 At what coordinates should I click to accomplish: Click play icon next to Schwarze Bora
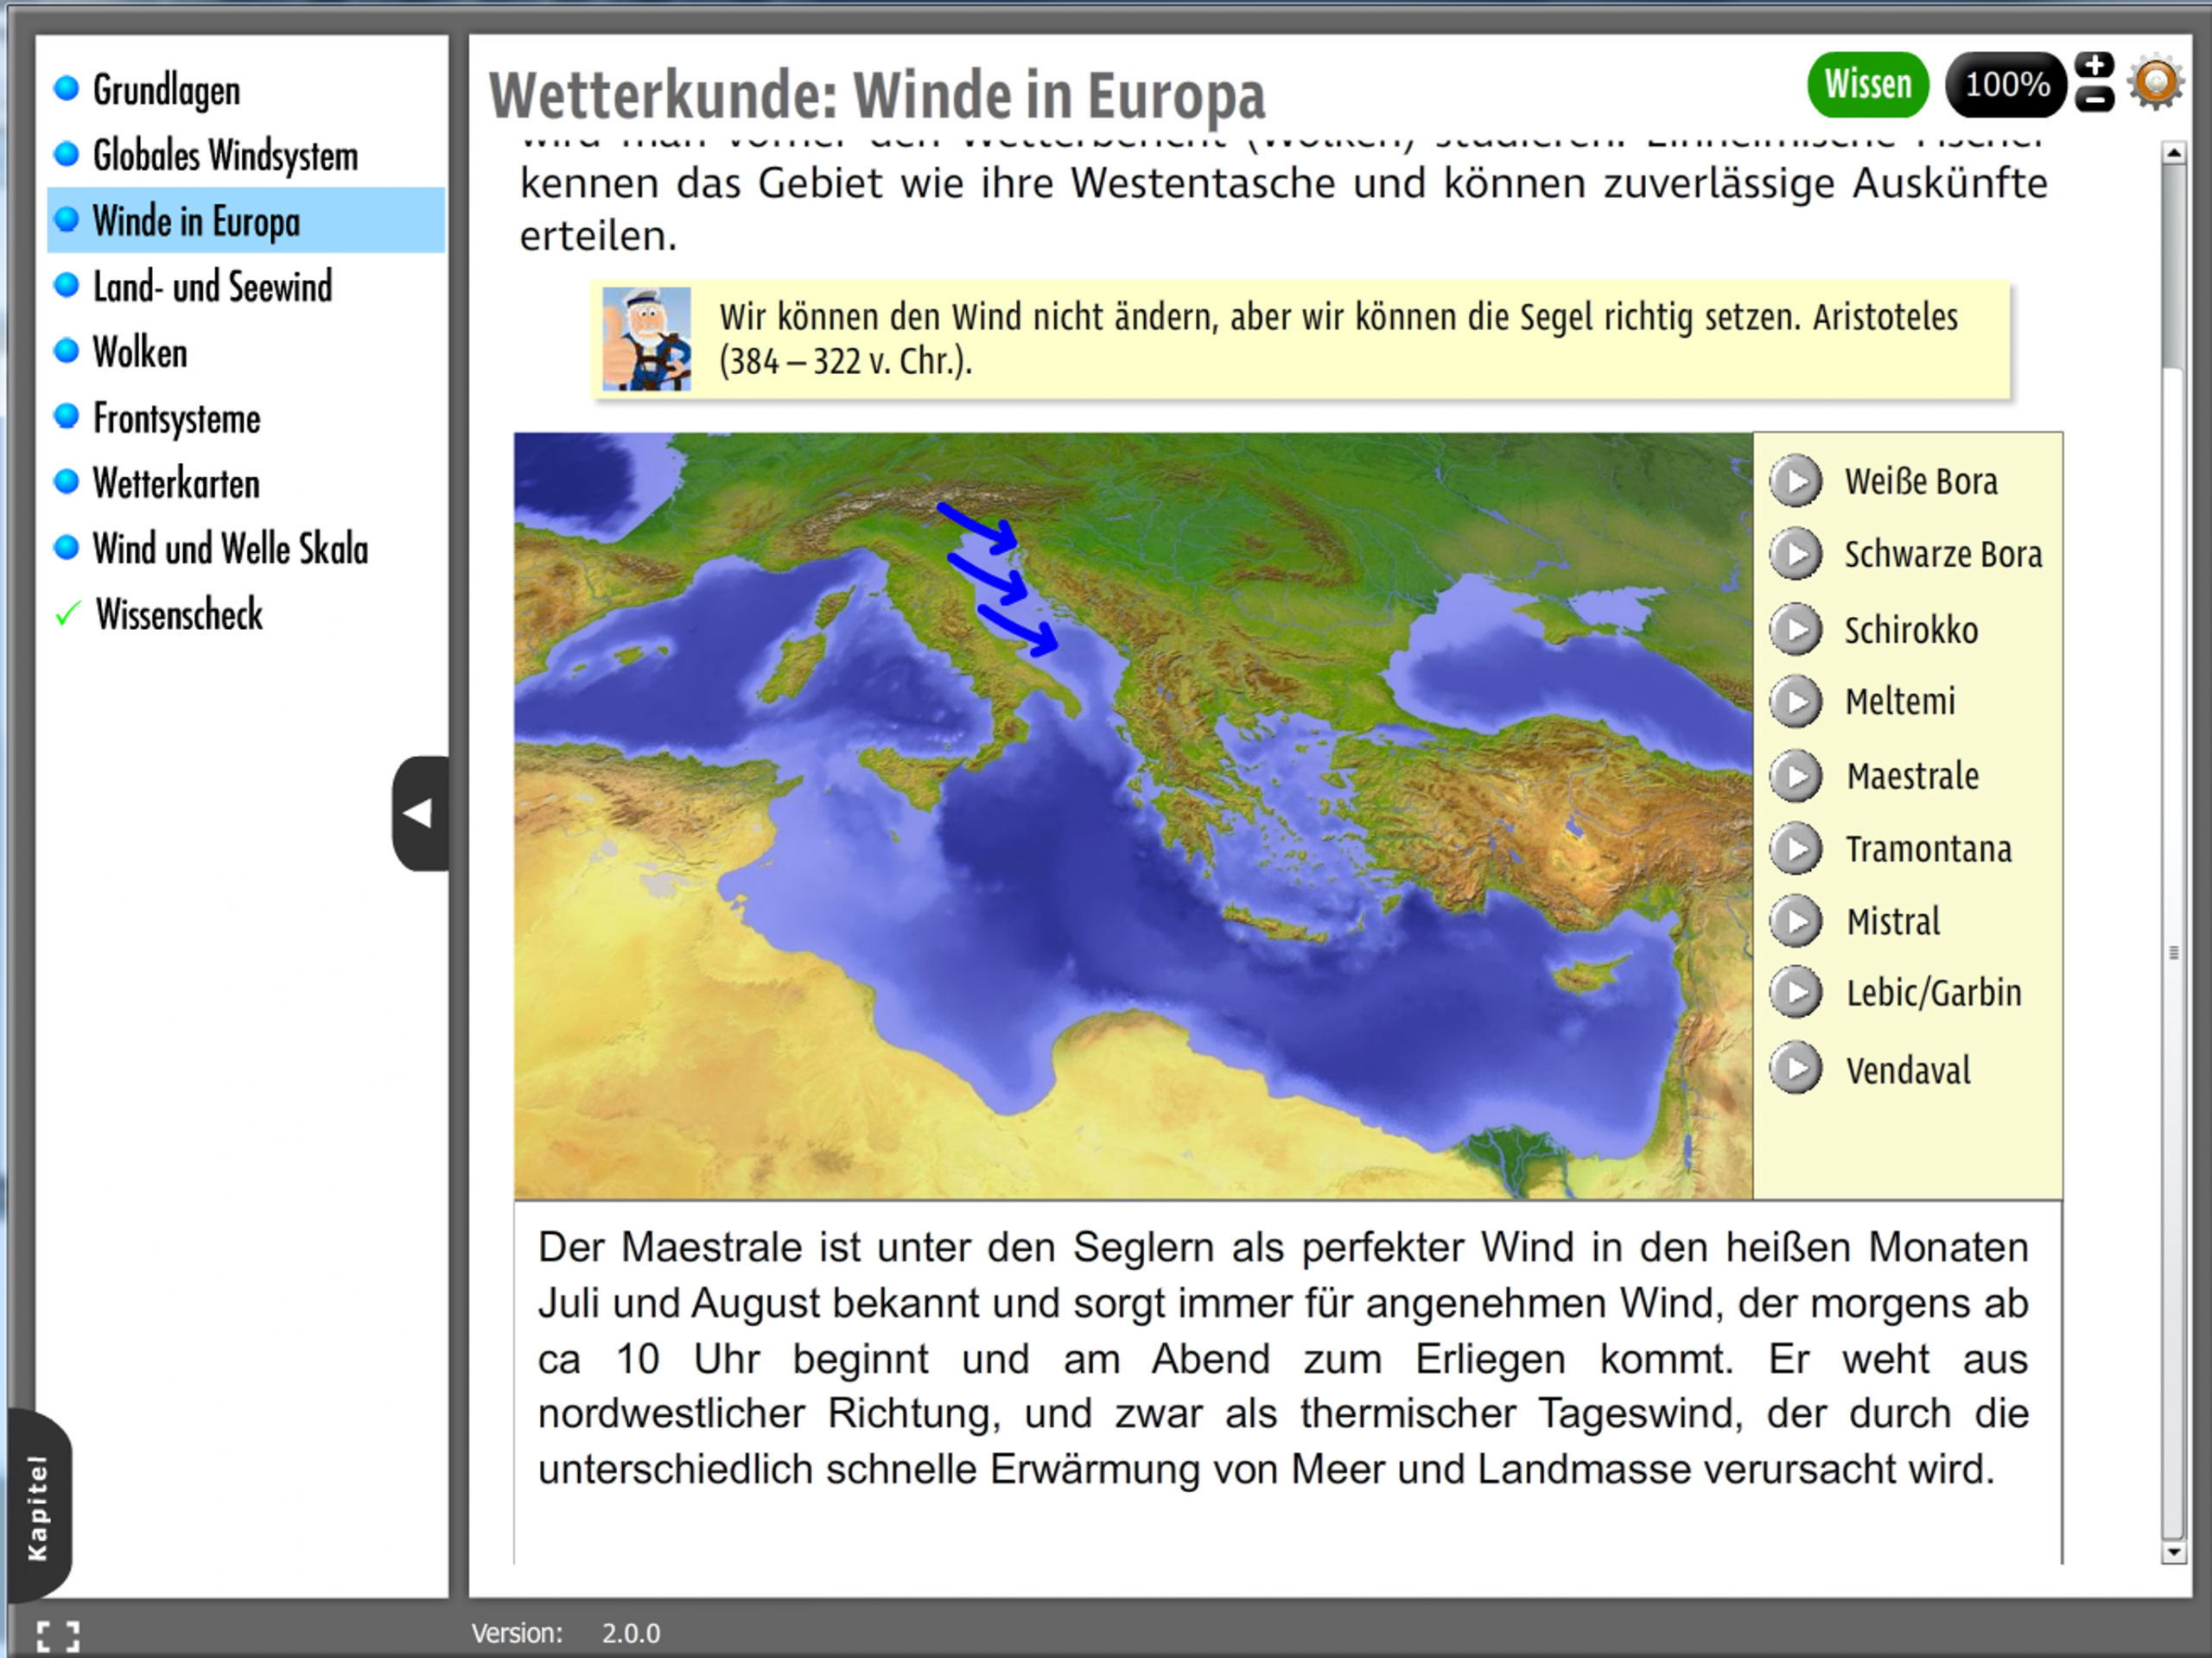click(1796, 554)
